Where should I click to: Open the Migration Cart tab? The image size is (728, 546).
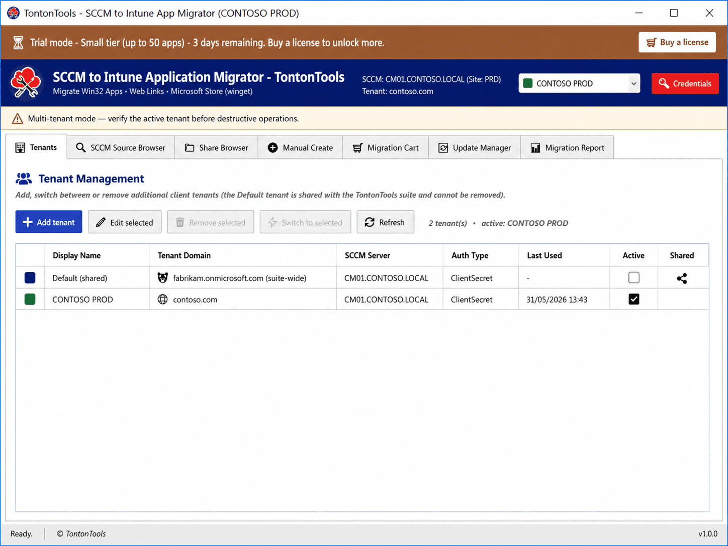click(386, 148)
